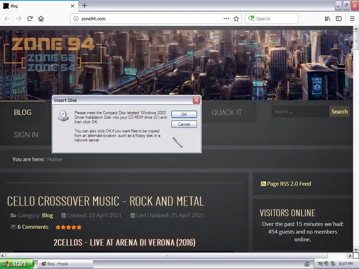Viewport: 359px width, 269px height.
Task: Click the browser Search box
Action: click(272, 19)
